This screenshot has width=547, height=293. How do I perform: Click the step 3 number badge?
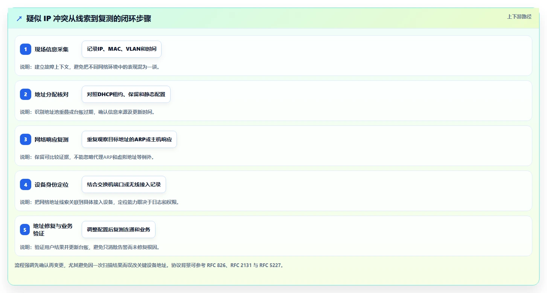[x=26, y=139]
